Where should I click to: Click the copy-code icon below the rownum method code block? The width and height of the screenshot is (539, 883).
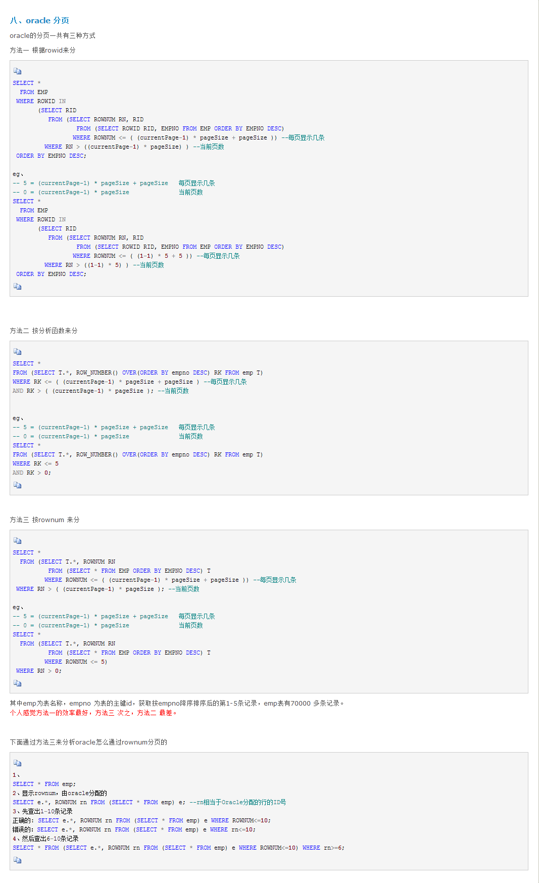pyautogui.click(x=18, y=683)
